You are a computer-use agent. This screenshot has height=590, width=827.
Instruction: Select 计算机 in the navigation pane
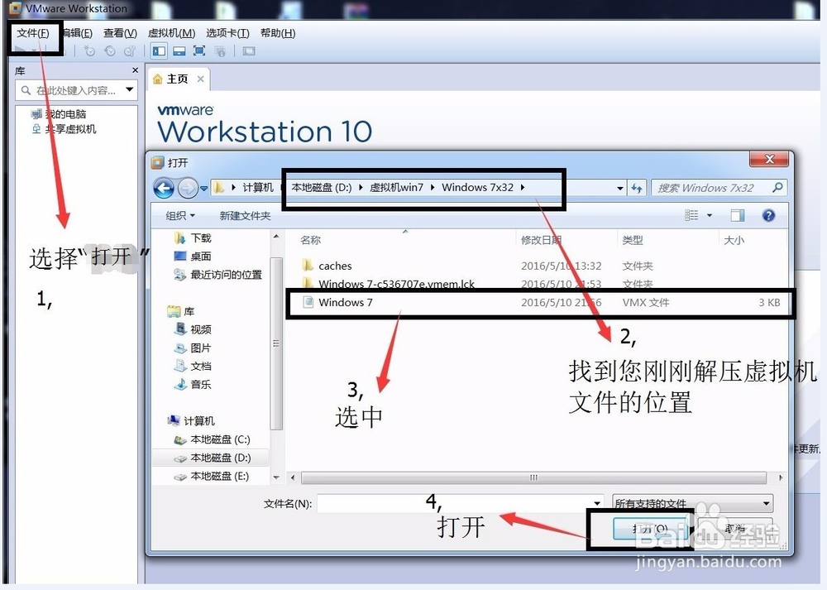191,421
